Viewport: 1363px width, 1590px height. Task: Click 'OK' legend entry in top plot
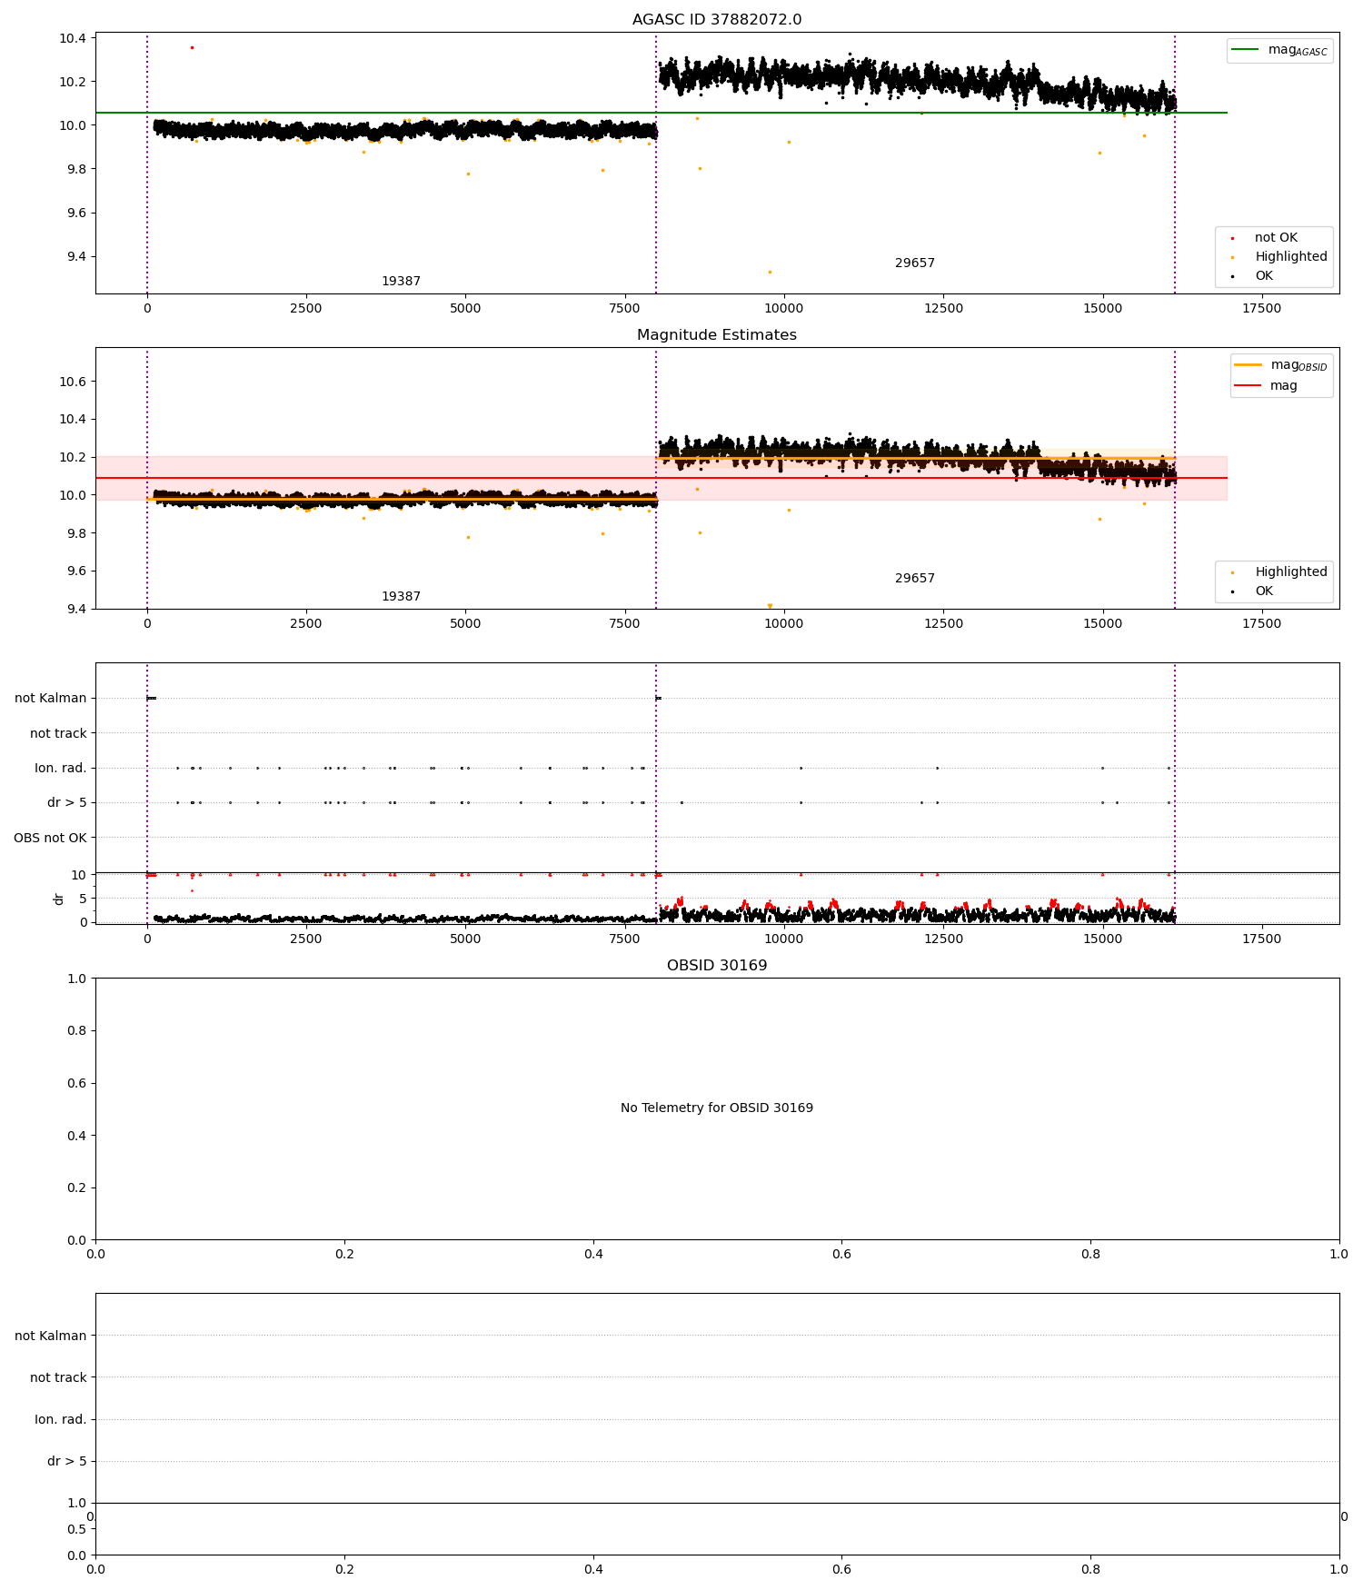[1264, 276]
